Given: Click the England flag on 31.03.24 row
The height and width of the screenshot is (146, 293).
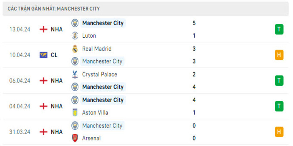Looking at the screenshot, I should (44, 132).
